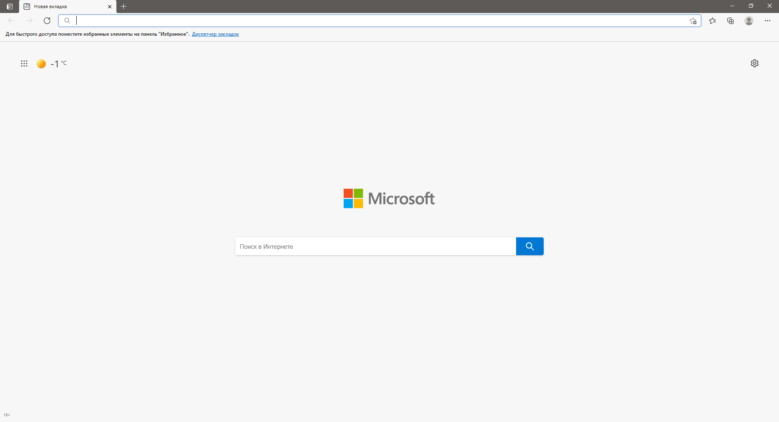The image size is (779, 422).
Task: Expand Settings and more ellipsis menu
Action: [767, 21]
